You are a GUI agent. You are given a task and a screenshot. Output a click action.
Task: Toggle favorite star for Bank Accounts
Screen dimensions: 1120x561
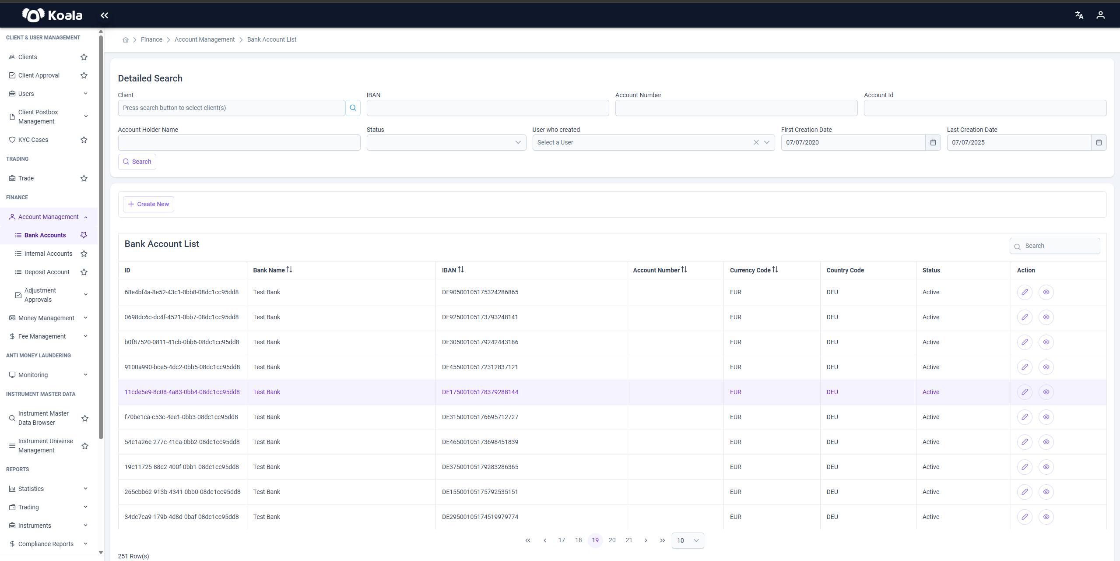[84, 235]
